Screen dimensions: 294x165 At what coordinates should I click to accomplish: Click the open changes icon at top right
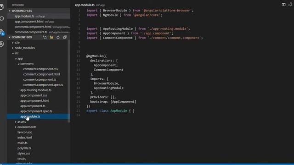[x=290, y=4]
